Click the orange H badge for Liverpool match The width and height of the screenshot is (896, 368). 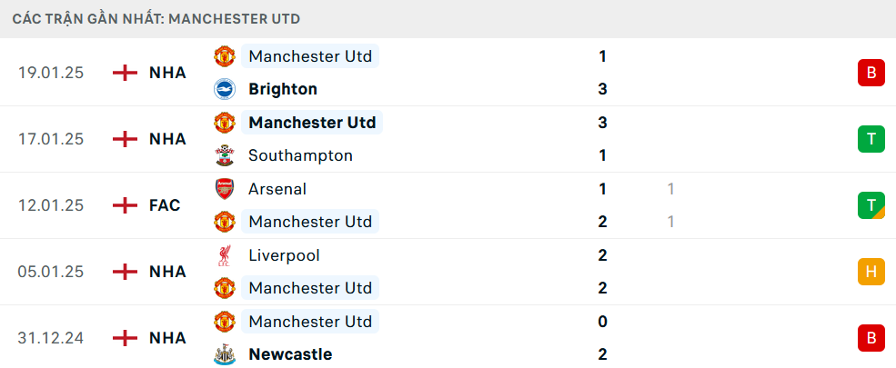point(871,272)
